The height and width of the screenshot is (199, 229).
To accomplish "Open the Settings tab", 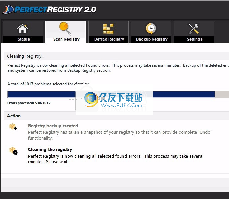I will 194,32.
